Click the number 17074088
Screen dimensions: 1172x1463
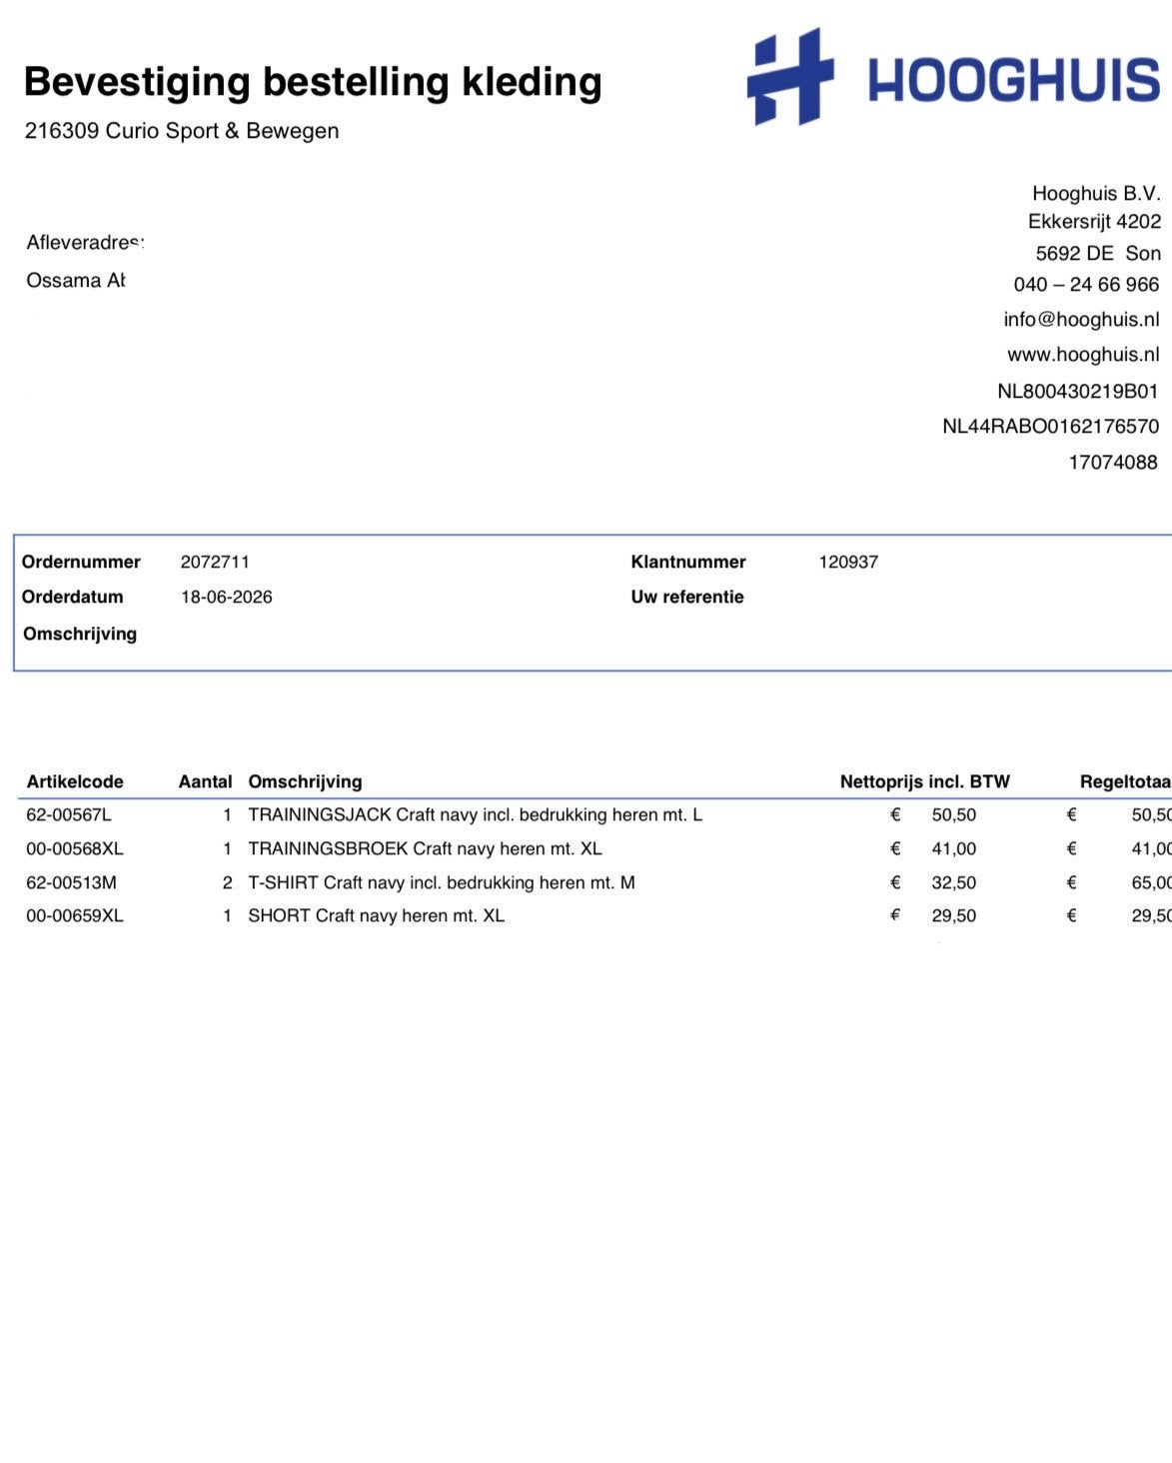tap(1113, 462)
